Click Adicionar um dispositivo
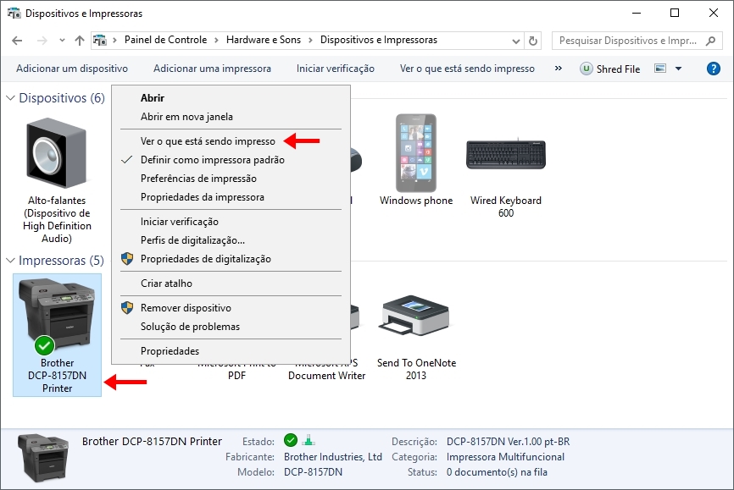The image size is (734, 490). pyautogui.click(x=72, y=69)
